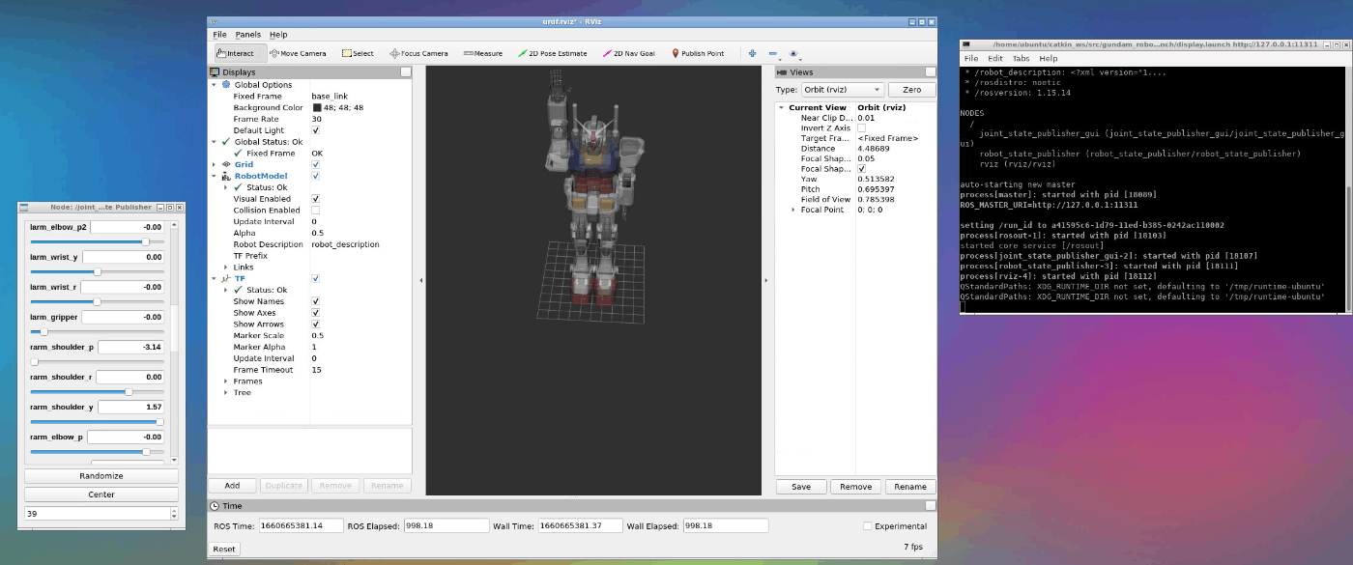1353x565 pixels.
Task: Uncheck Visual Enabled
Action: point(316,199)
